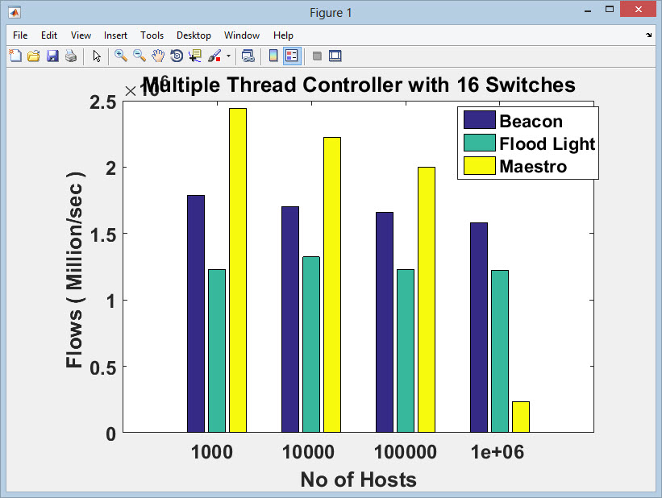The height and width of the screenshot is (498, 662).
Task: Click the y-axis tick label 2.5
Action: click(103, 102)
